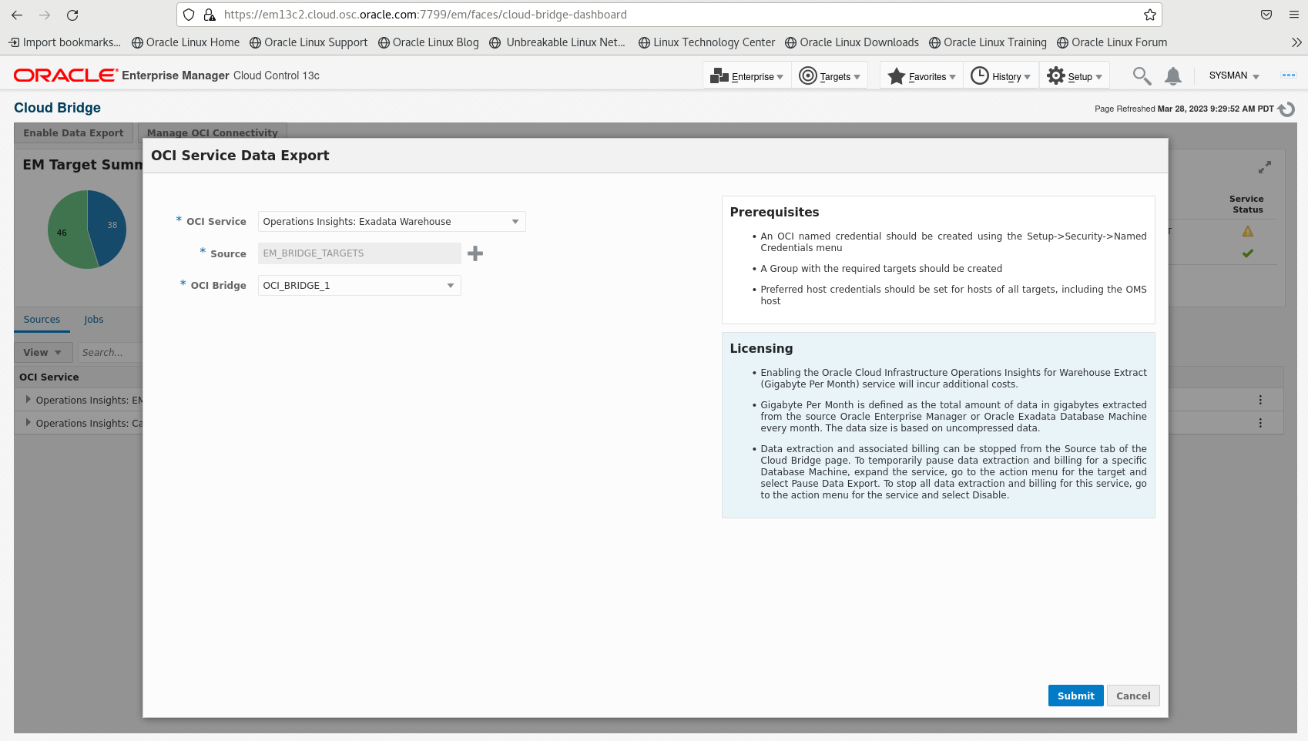Reload the page with browser refresh icon
Viewport: 1308px width, 741px height.
click(72, 15)
